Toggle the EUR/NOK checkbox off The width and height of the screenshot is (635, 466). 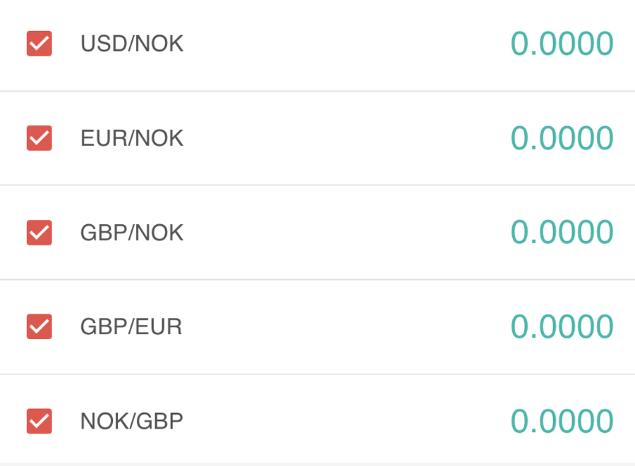pyautogui.click(x=39, y=138)
